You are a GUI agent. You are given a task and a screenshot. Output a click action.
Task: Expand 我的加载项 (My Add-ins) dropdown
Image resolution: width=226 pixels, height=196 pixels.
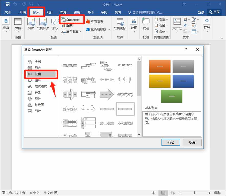coord(109,30)
